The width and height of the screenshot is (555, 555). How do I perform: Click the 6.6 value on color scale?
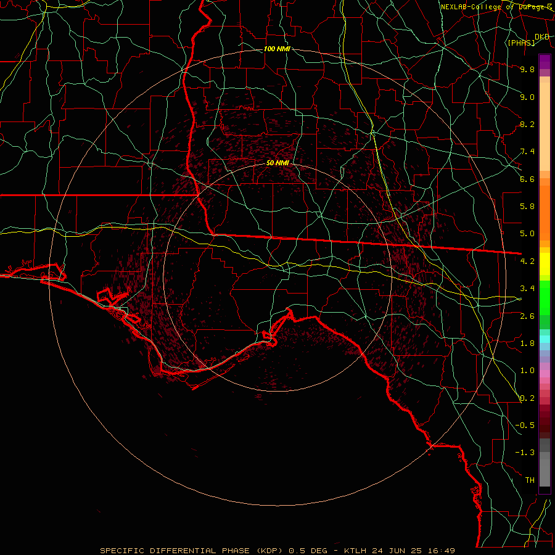(x=527, y=179)
